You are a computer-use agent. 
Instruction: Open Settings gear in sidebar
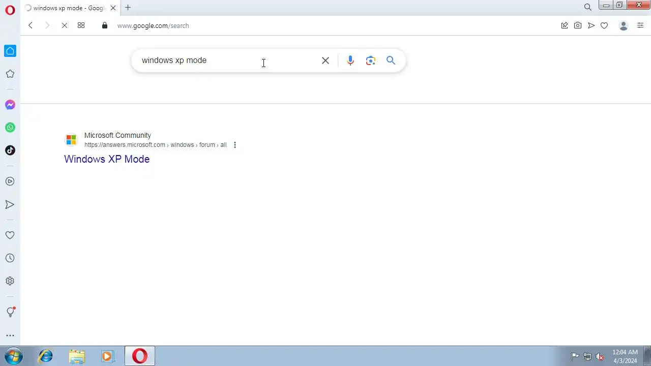(x=10, y=281)
